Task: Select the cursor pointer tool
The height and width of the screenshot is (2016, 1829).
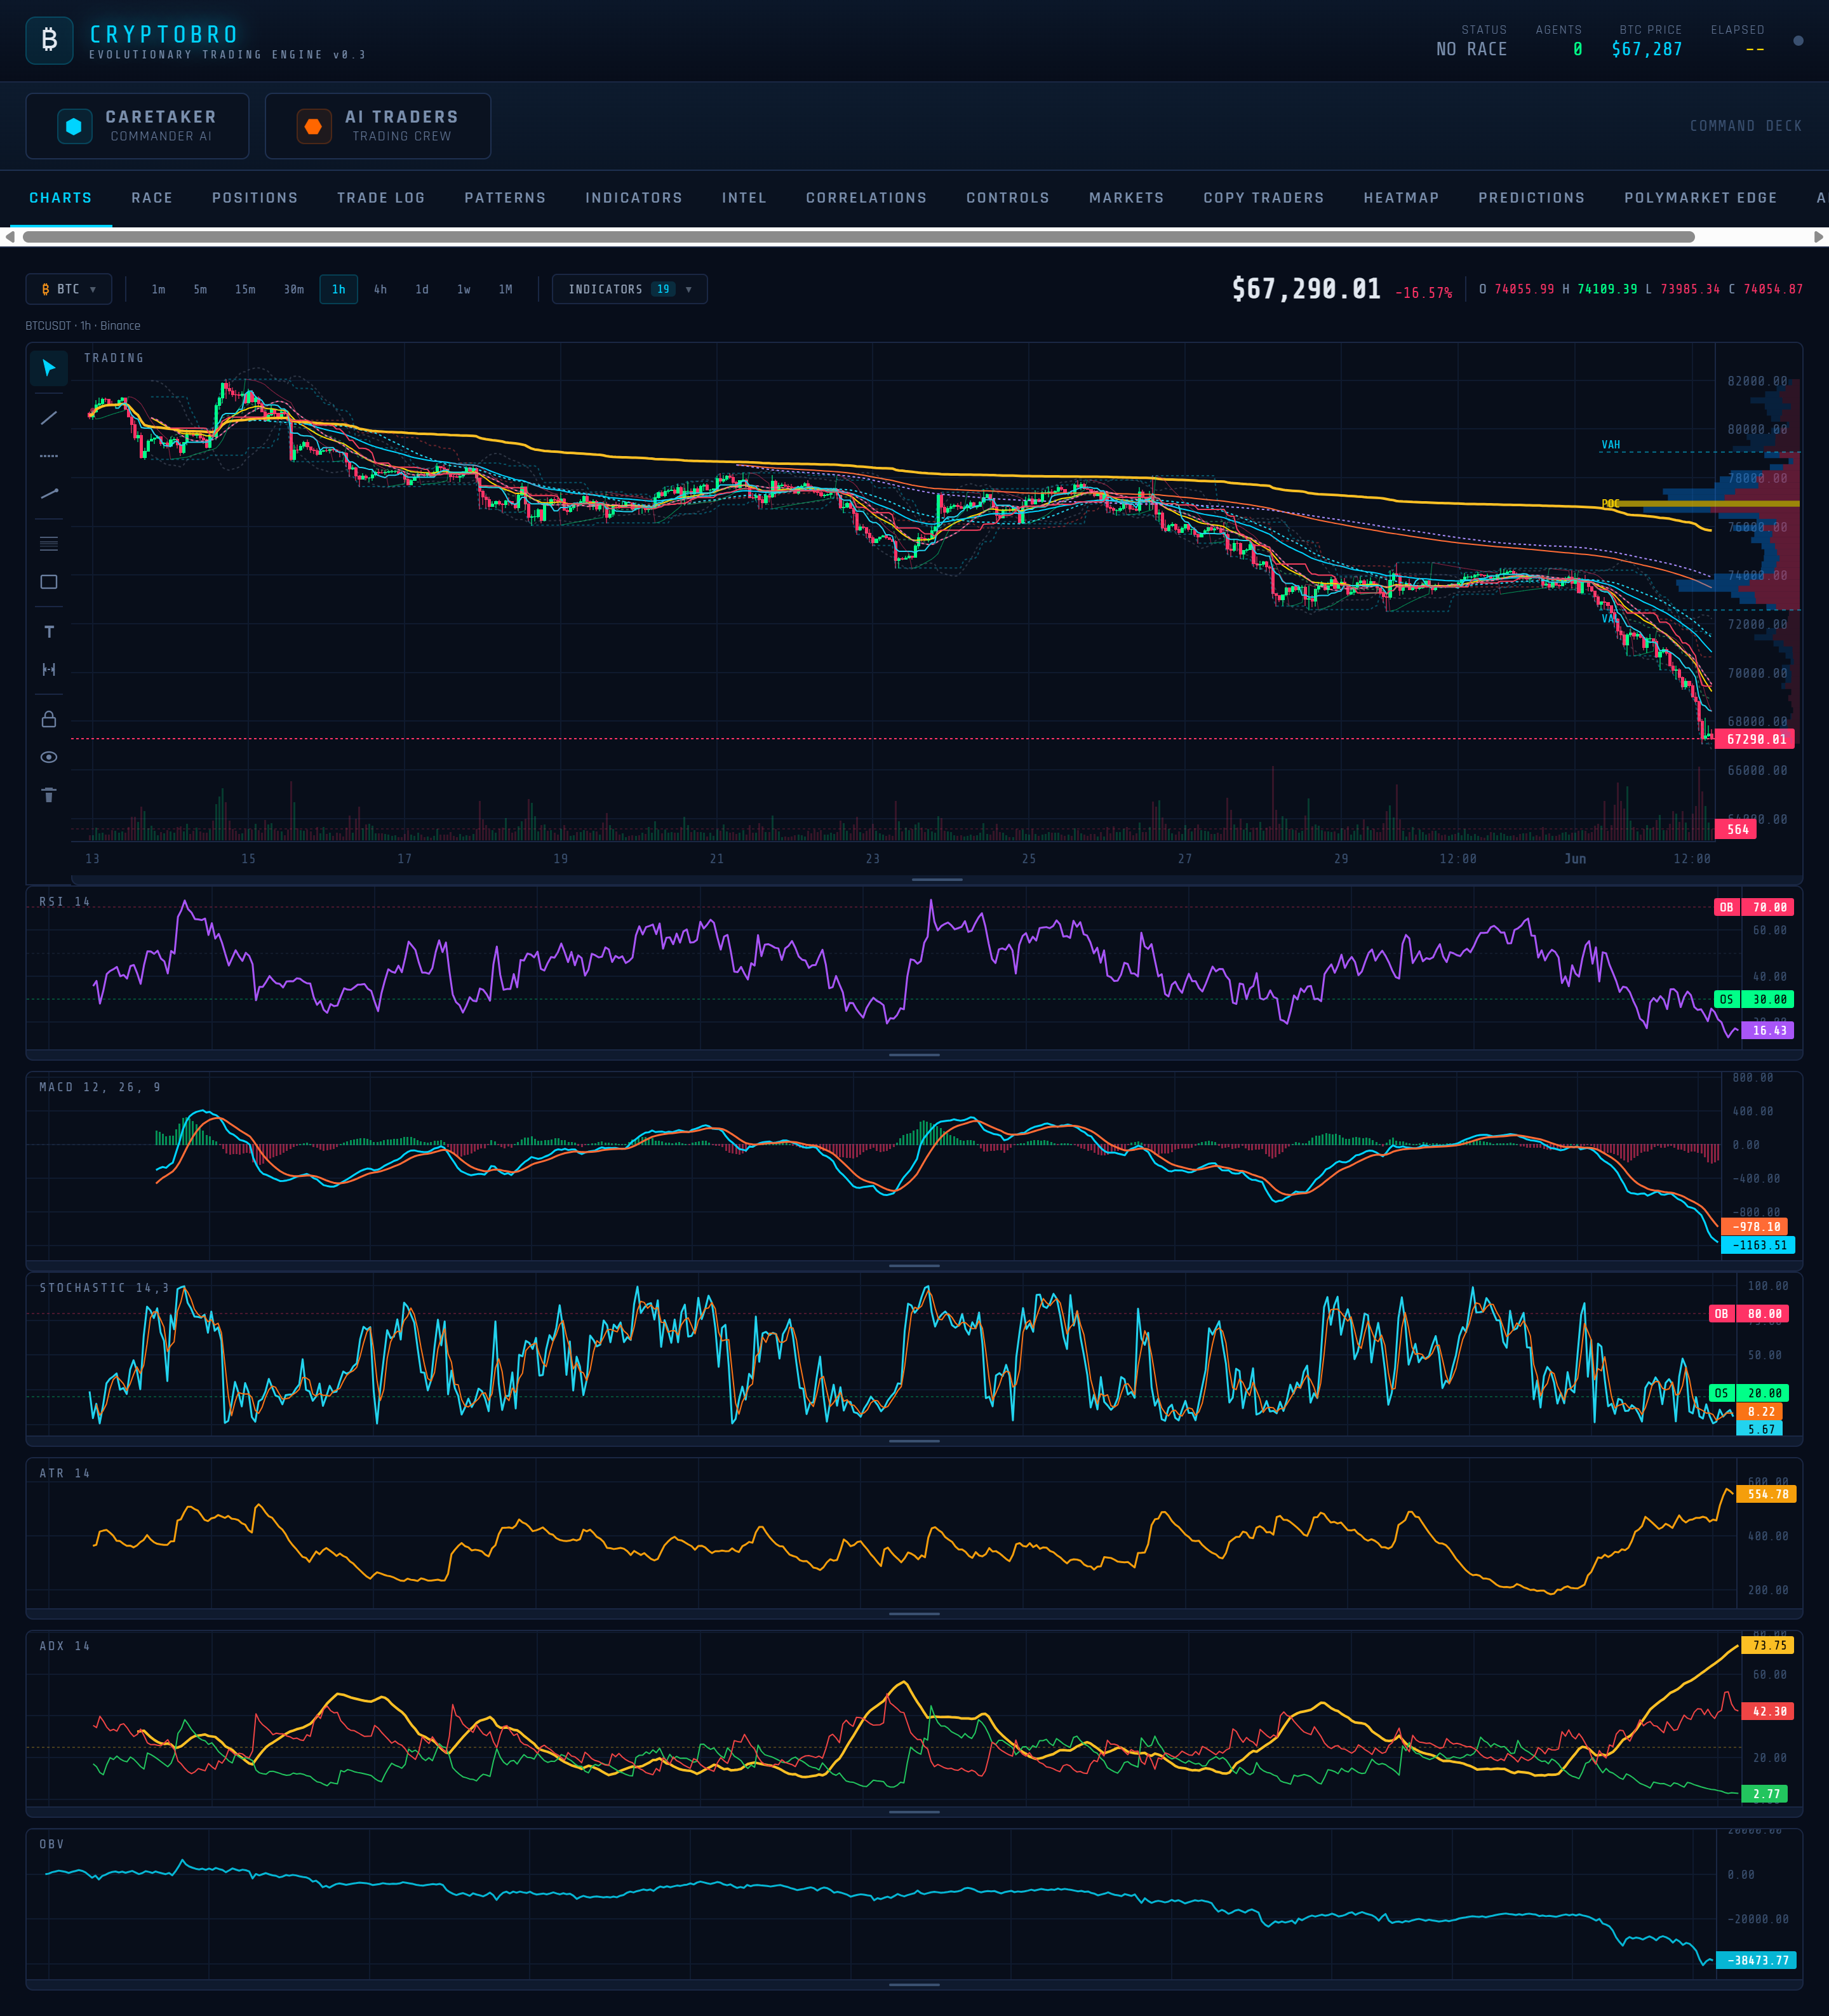Action: (x=49, y=368)
